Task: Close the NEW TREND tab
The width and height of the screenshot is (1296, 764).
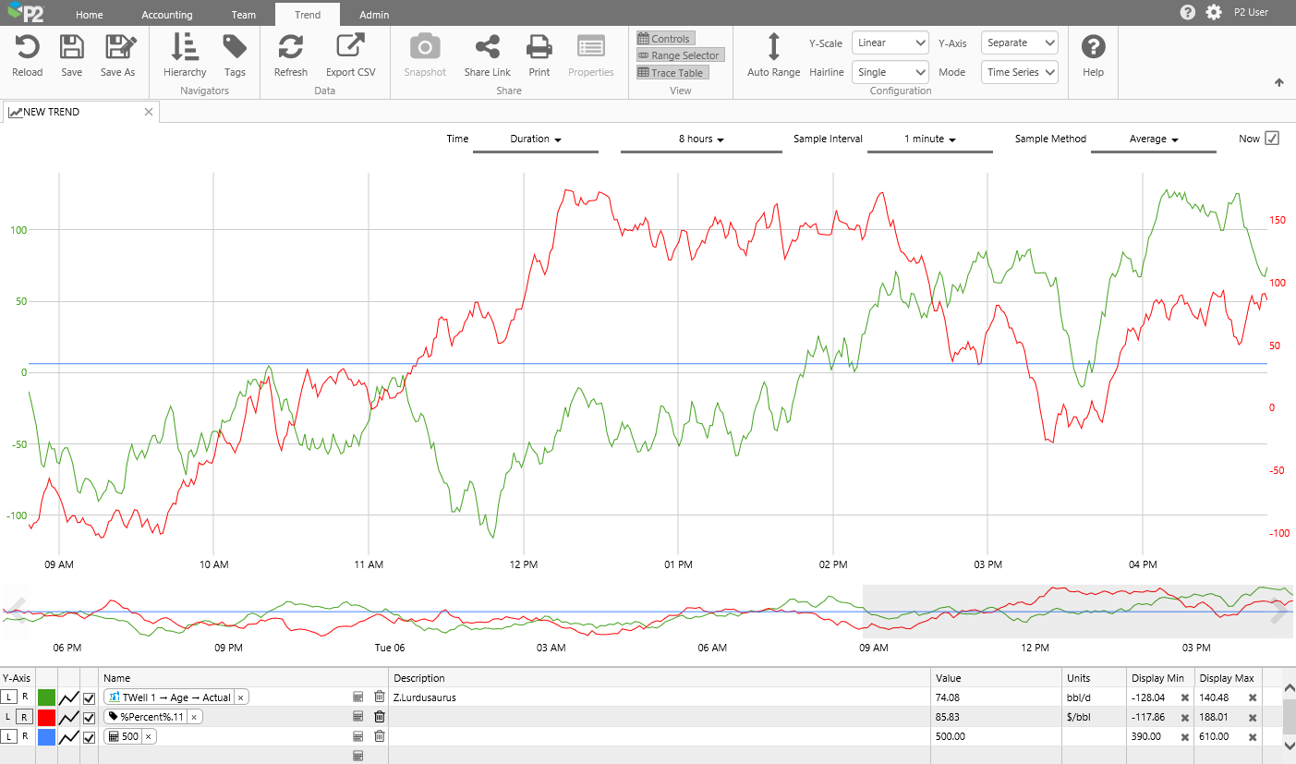Action: (149, 112)
